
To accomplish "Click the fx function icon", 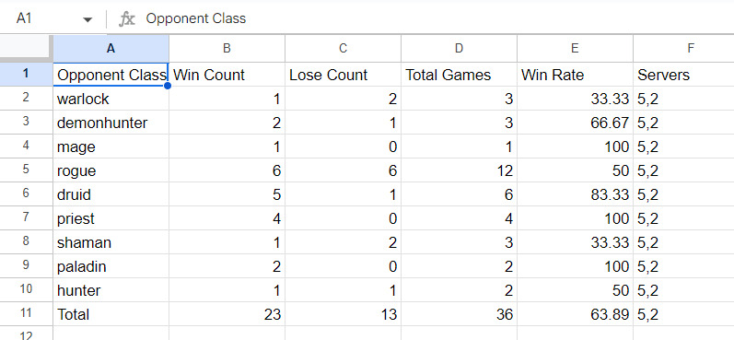I will (x=126, y=19).
